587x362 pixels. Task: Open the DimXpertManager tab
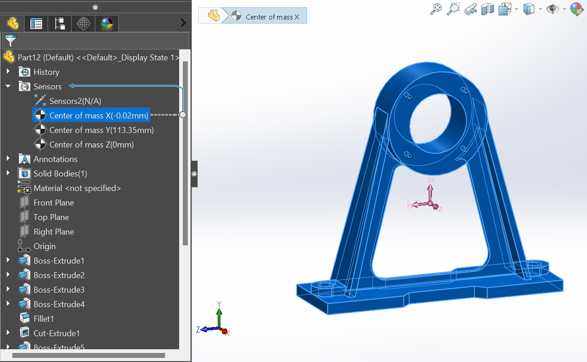pyautogui.click(x=83, y=24)
